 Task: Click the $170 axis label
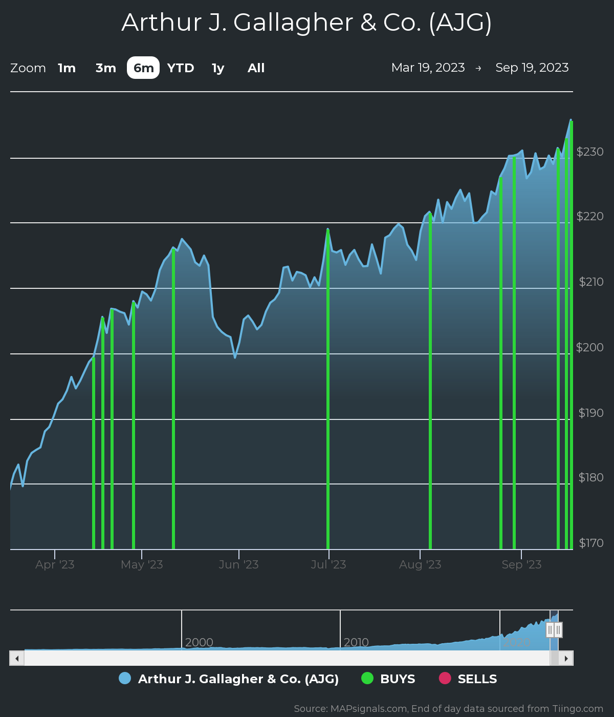tap(591, 543)
